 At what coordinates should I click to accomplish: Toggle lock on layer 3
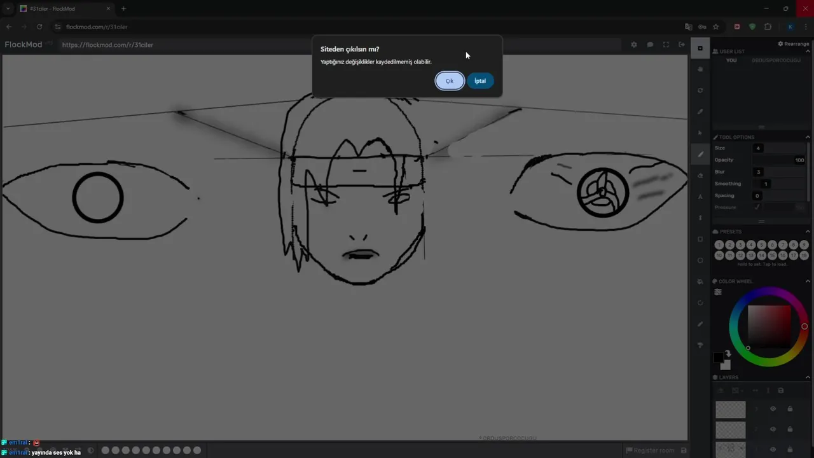click(x=790, y=409)
